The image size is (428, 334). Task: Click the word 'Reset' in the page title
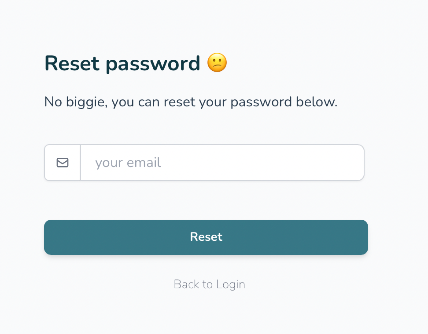[72, 63]
